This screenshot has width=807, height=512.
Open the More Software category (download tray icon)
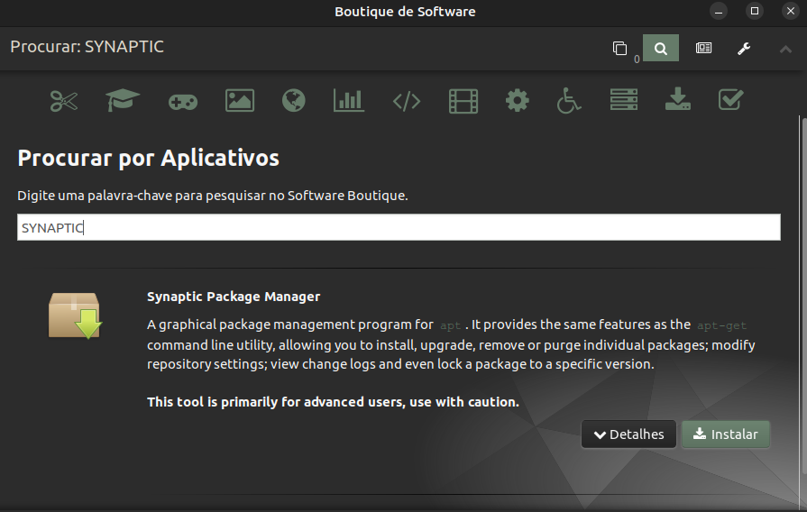point(678,99)
